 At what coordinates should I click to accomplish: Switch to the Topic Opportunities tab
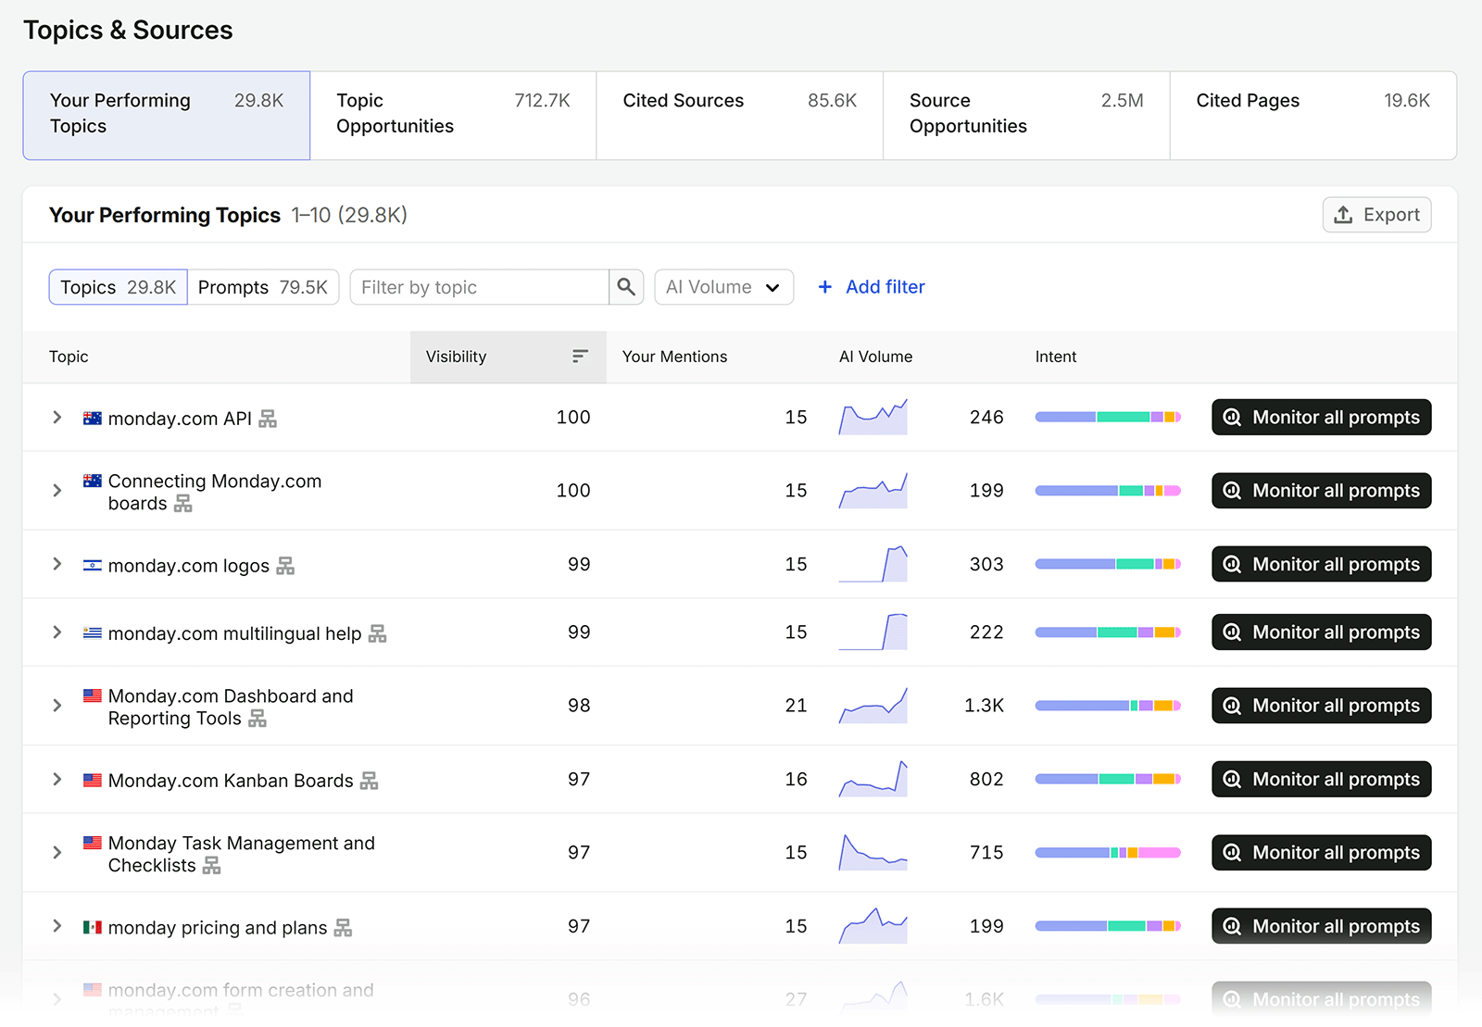pyautogui.click(x=453, y=116)
